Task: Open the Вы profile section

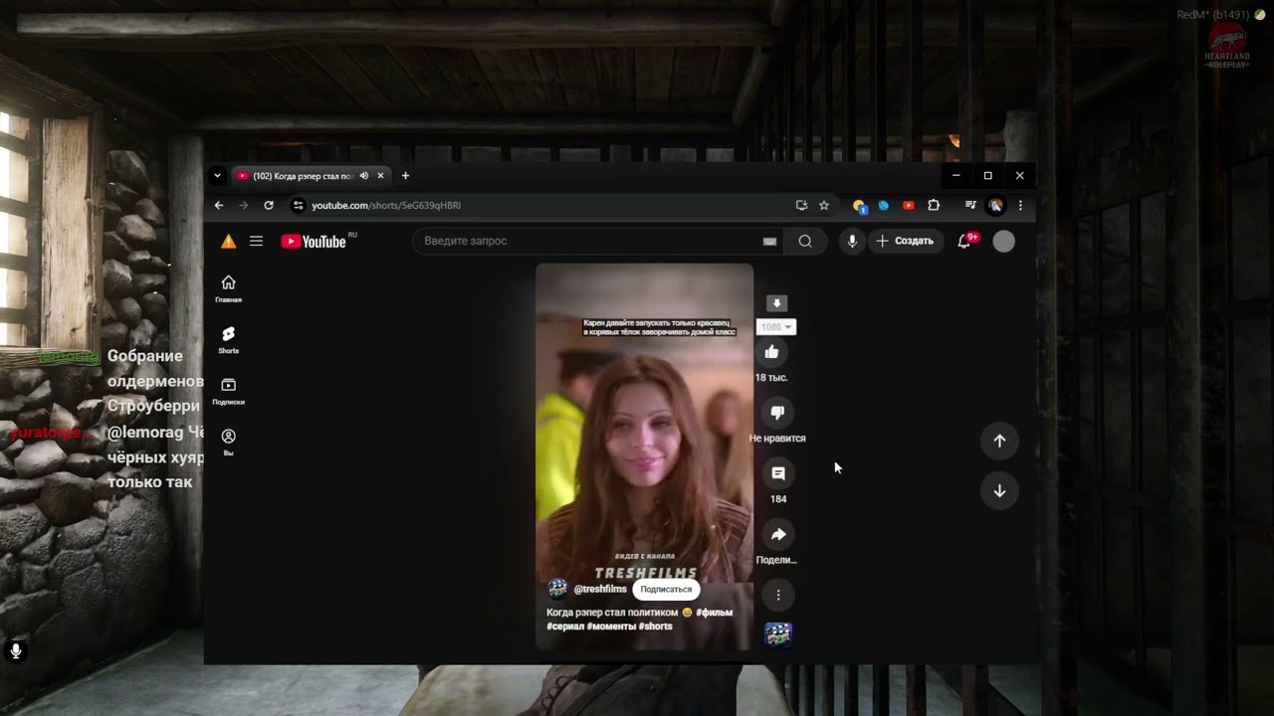Action: pos(228,443)
